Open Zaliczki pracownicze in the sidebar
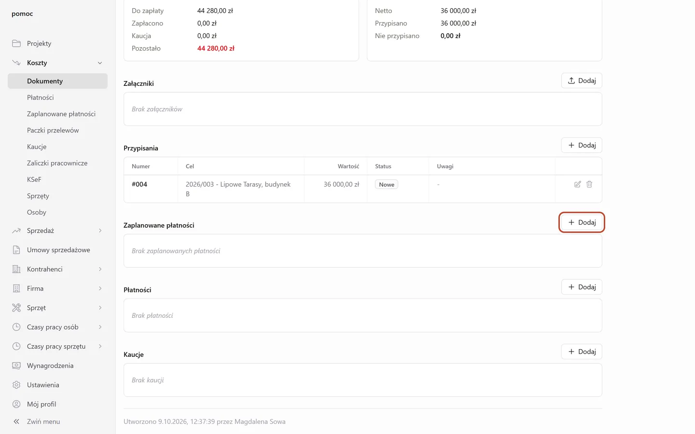695x434 pixels. 57,163
